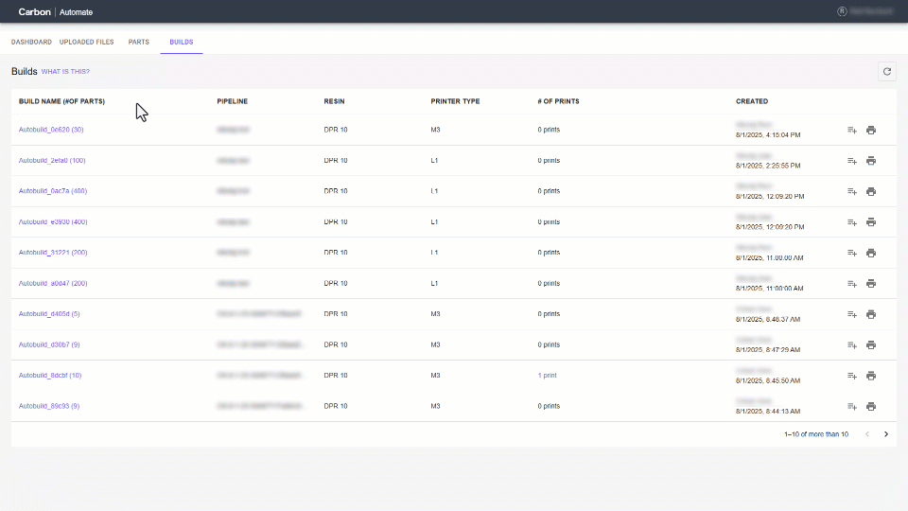Go to next page of builds
The height and width of the screenshot is (511, 908).
pos(886,434)
